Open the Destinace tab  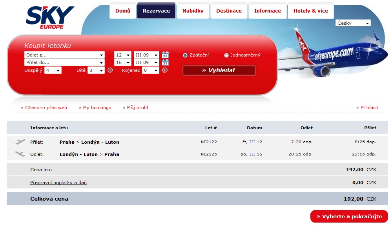(x=229, y=11)
